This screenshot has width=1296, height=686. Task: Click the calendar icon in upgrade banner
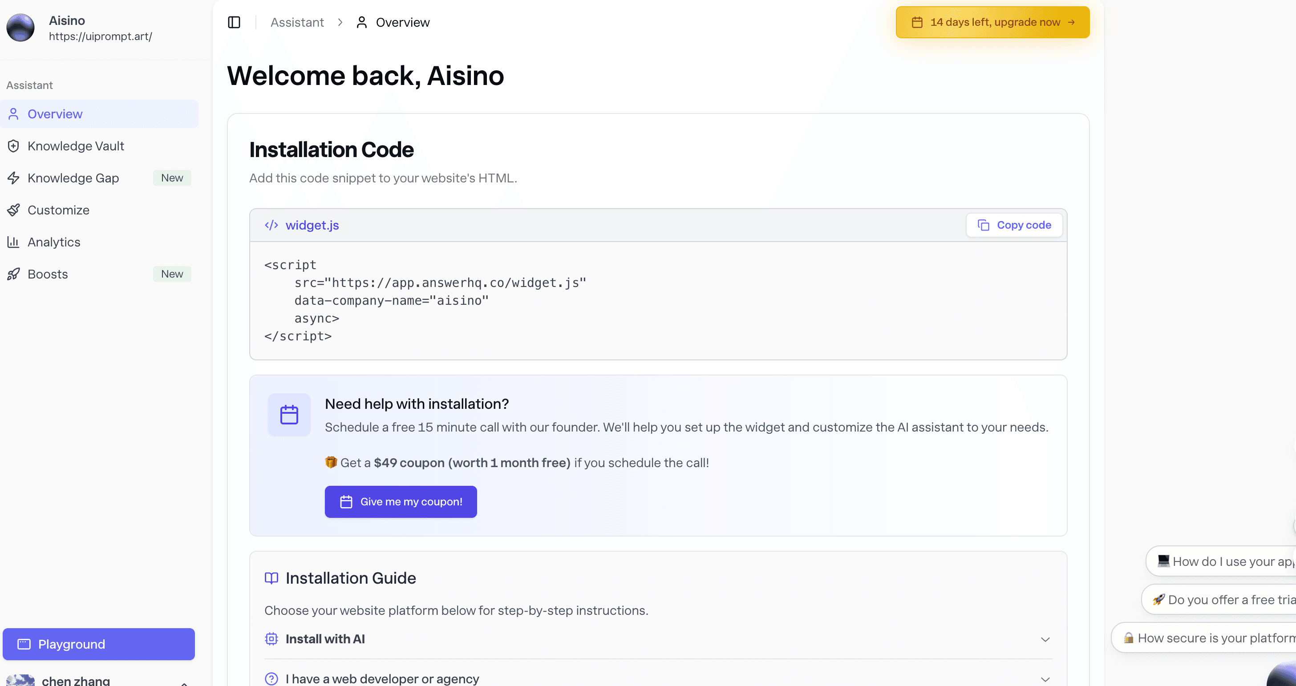(x=917, y=22)
